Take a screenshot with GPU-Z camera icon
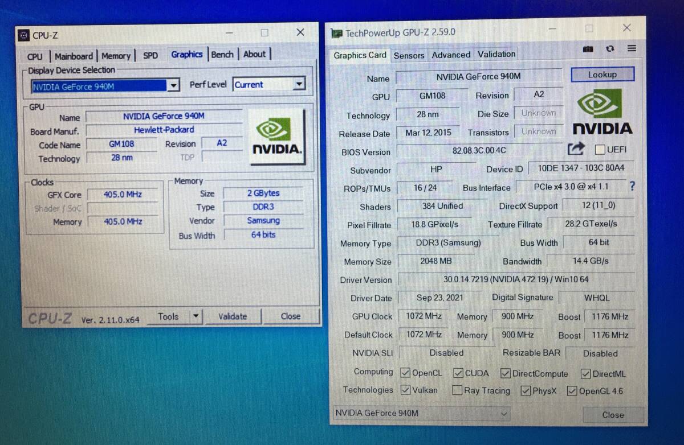Viewport: 684px width, 445px height. tap(588, 50)
